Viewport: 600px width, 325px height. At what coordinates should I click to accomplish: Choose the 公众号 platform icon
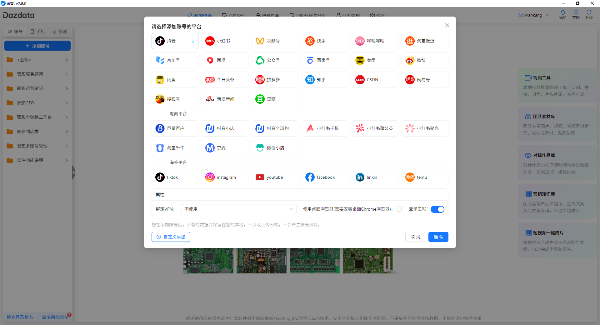click(260, 60)
